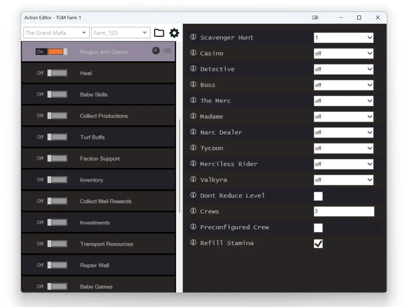Viewport: 405px width, 307px height.
Task: Click info icon beside Preconfigured Crew
Action: pos(193,227)
